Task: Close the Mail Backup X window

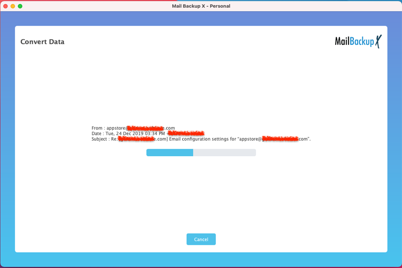Action: tap(6, 6)
